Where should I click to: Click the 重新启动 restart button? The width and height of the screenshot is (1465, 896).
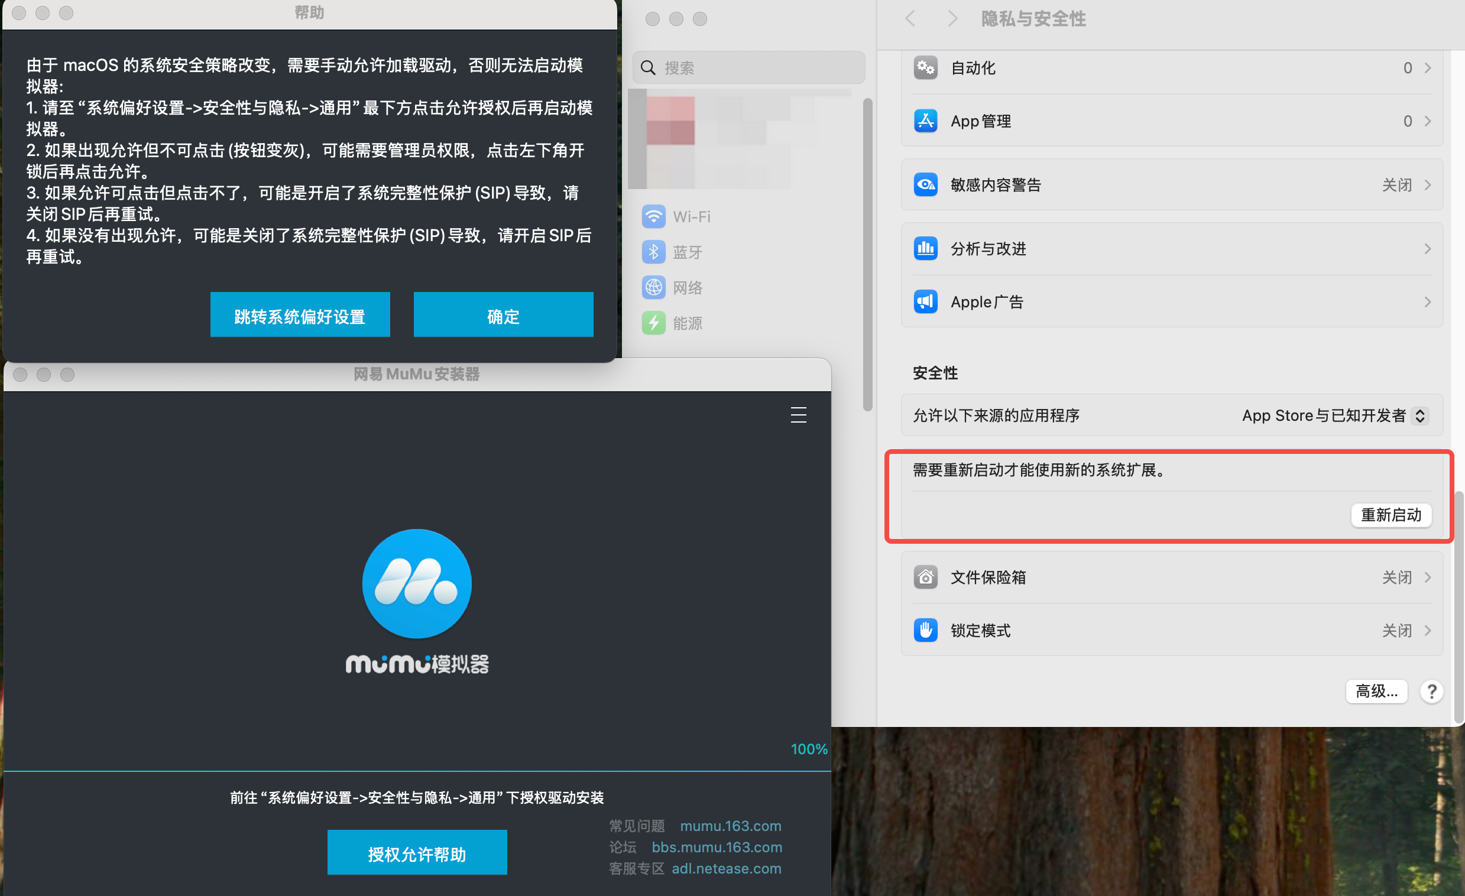(1391, 514)
